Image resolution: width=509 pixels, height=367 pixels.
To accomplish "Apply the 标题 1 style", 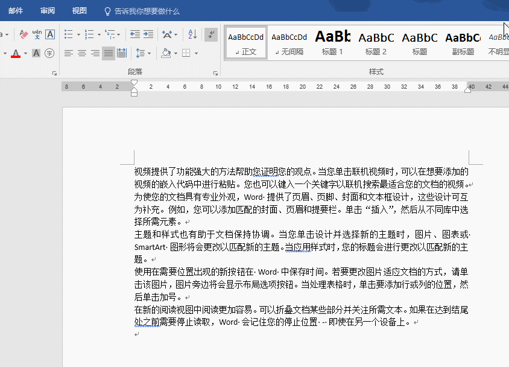I will [x=332, y=43].
